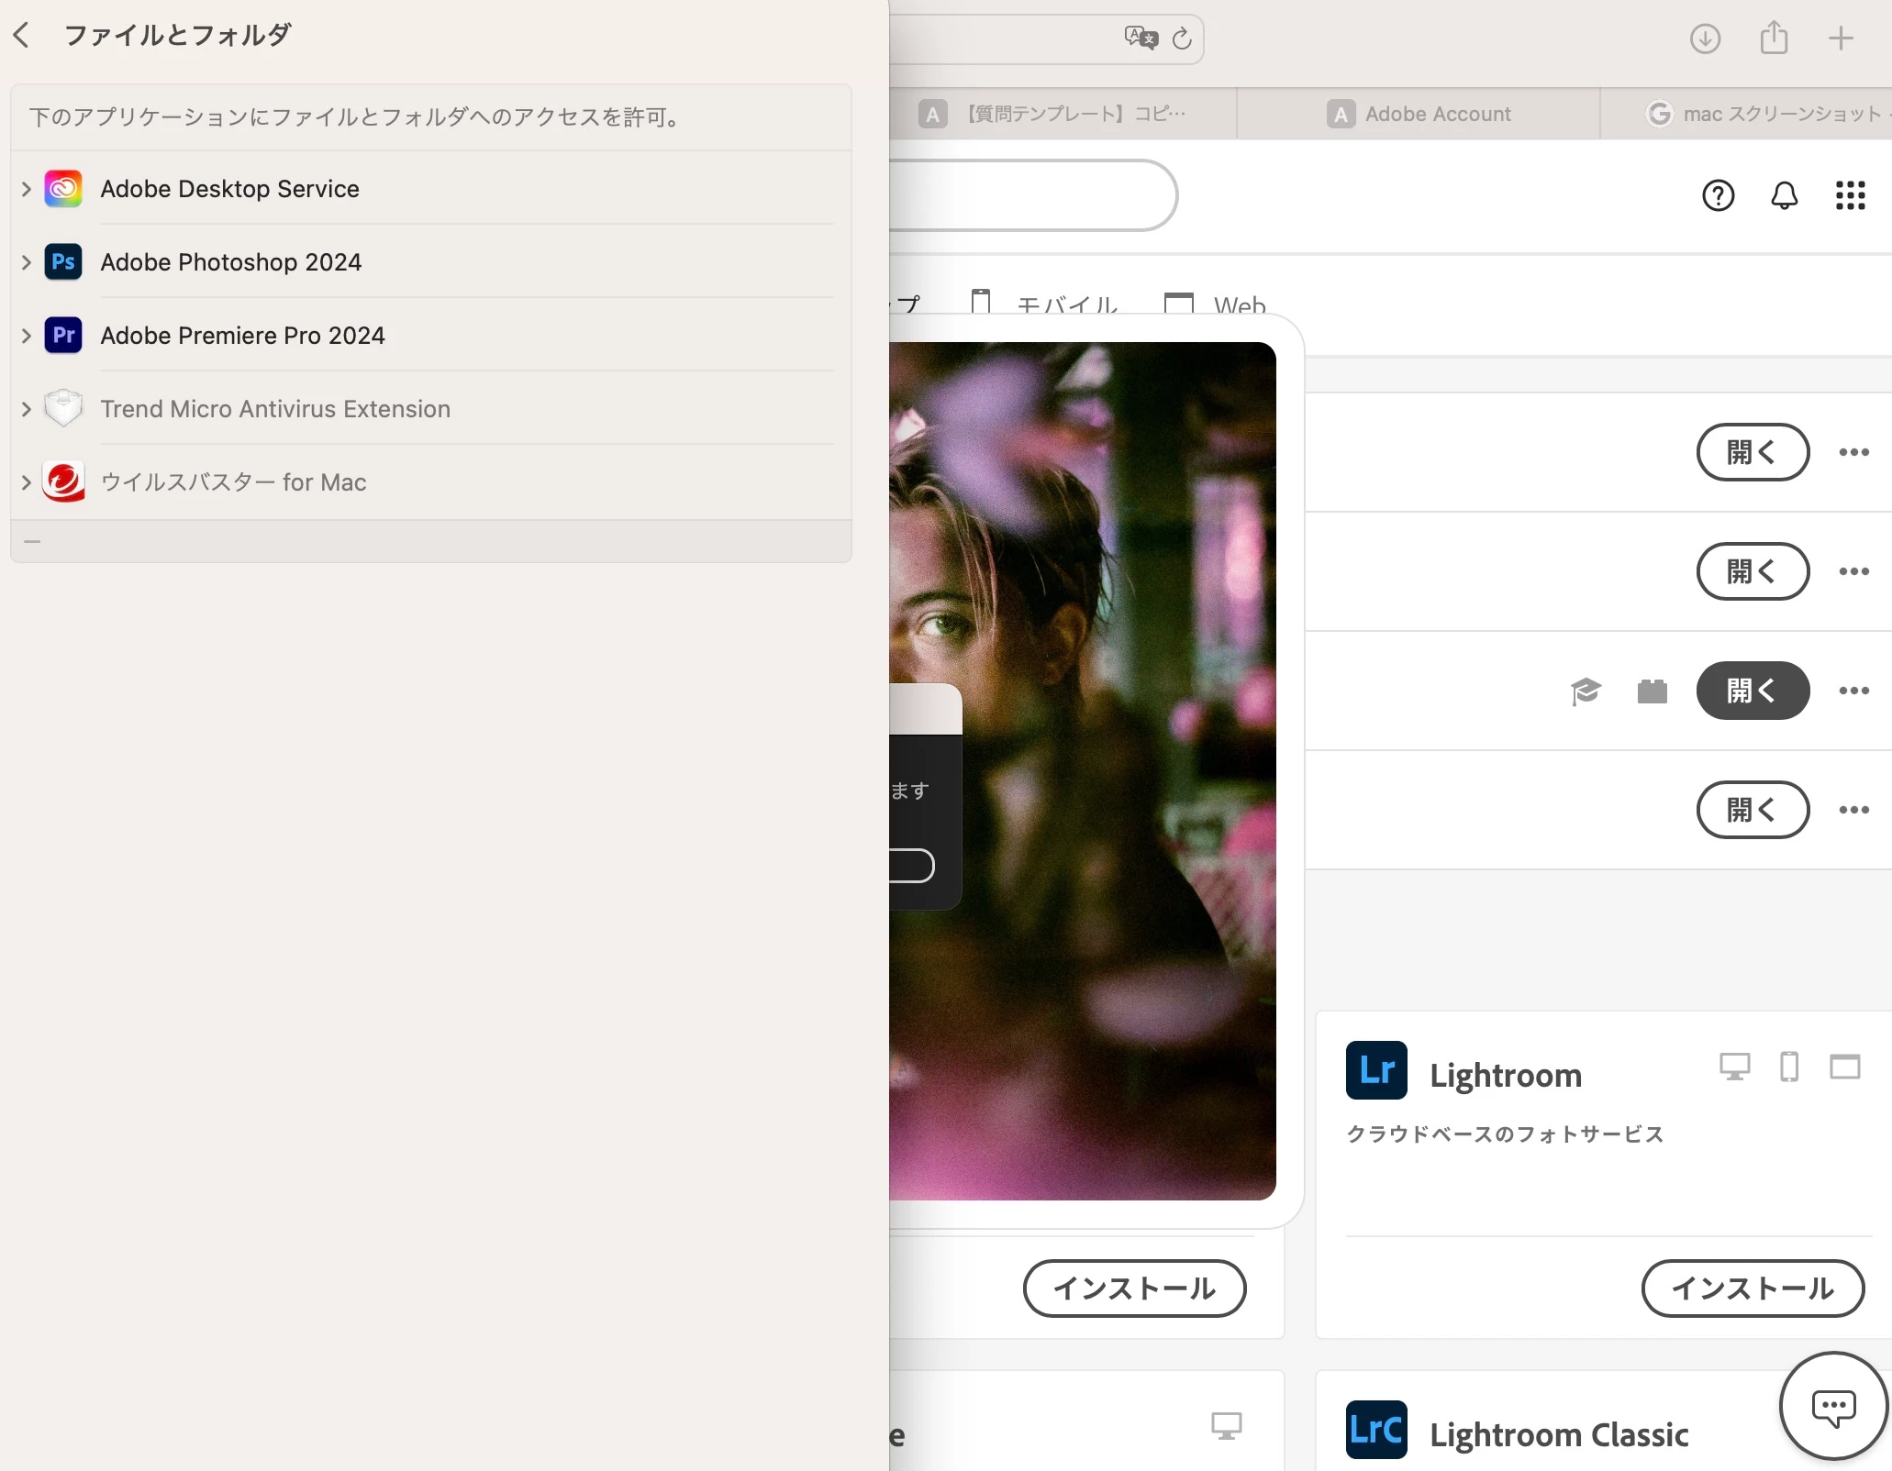Open the notifications bell icon
Viewport: 1892px width, 1471px height.
1784,195
